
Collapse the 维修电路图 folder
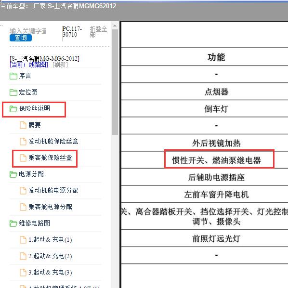pos(34,223)
